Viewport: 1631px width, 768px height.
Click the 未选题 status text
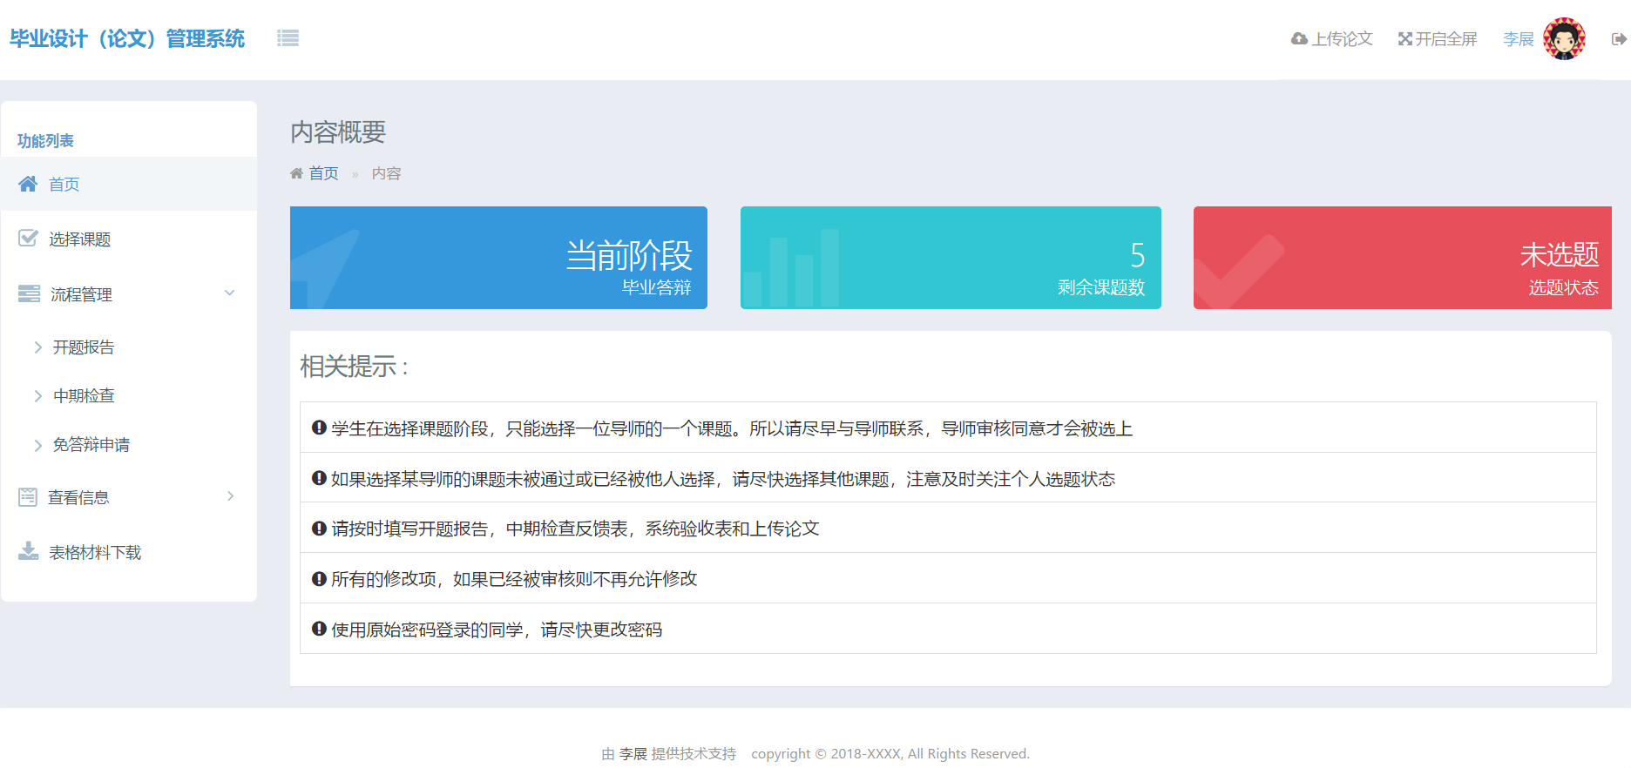(1560, 254)
